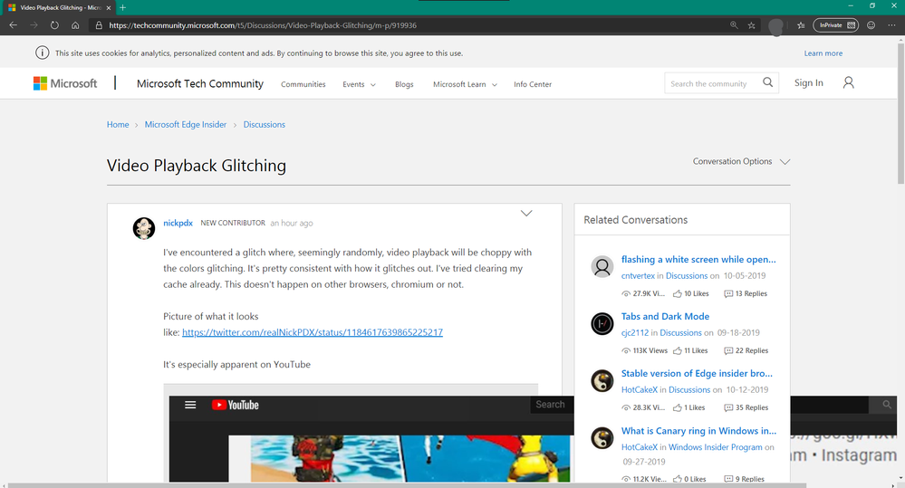Go to Discussions breadcrumb

[265, 125]
